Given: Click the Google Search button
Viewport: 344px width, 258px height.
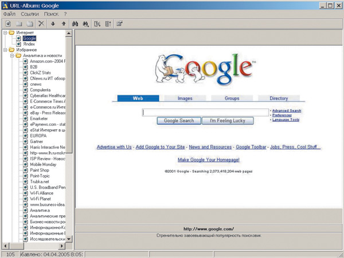Looking at the screenshot, I should [179, 121].
